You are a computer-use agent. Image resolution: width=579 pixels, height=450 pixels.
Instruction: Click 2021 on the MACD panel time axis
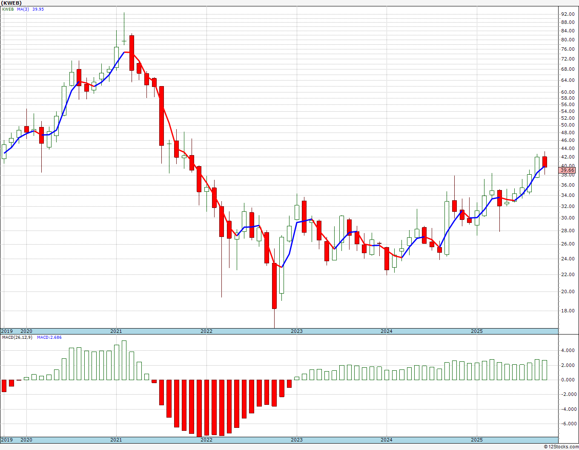point(116,440)
